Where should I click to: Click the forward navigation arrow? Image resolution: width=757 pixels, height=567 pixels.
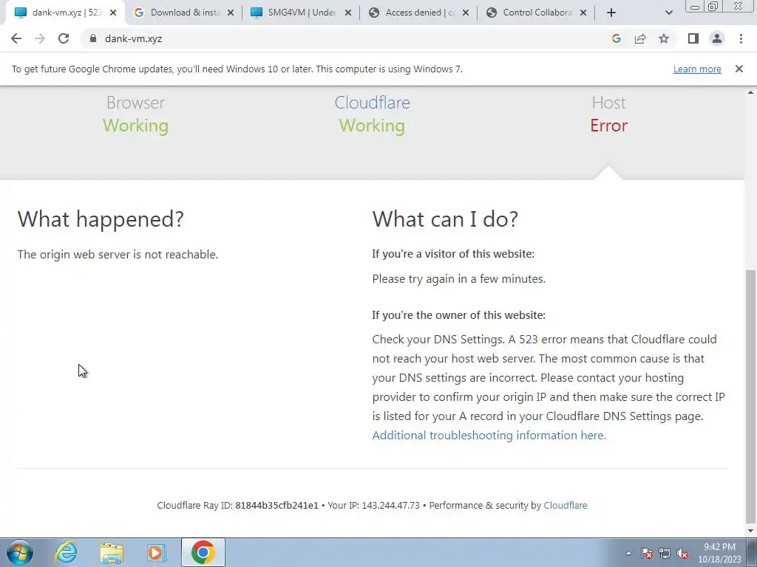tap(40, 38)
